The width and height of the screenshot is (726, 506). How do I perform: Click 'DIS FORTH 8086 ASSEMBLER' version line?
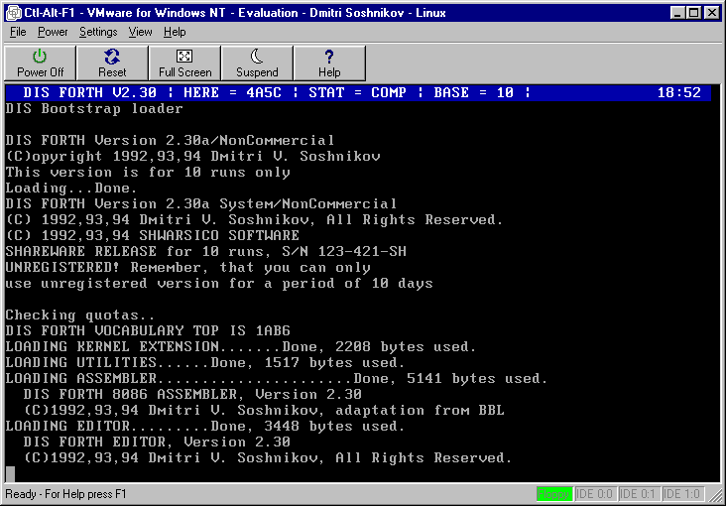click(192, 394)
